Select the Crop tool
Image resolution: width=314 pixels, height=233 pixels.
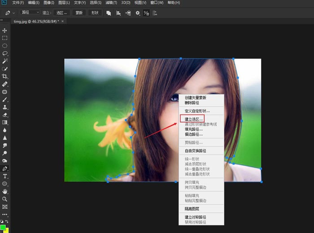pyautogui.click(x=5, y=77)
